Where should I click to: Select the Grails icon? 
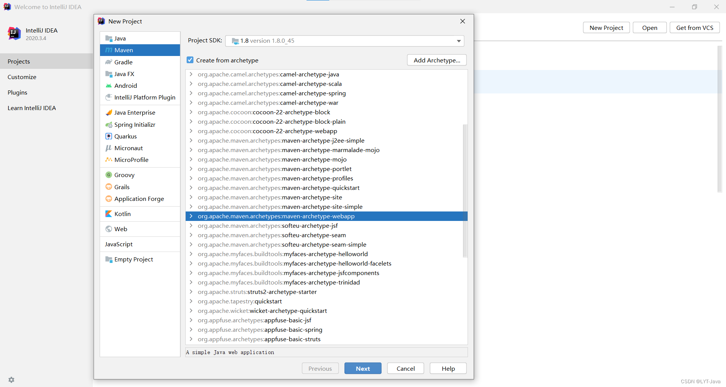[x=109, y=187]
